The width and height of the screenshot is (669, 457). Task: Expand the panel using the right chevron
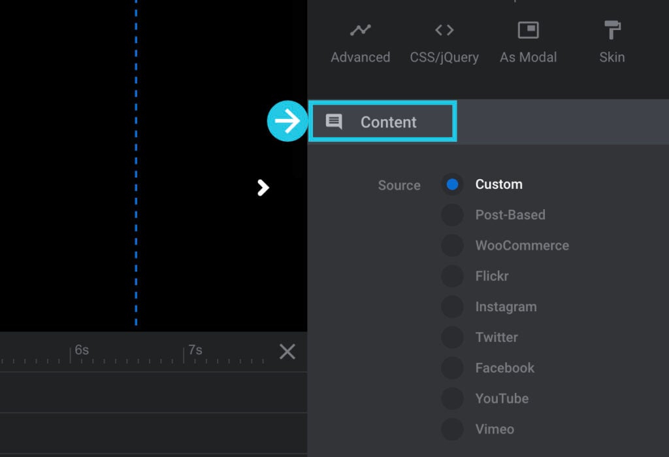(263, 188)
